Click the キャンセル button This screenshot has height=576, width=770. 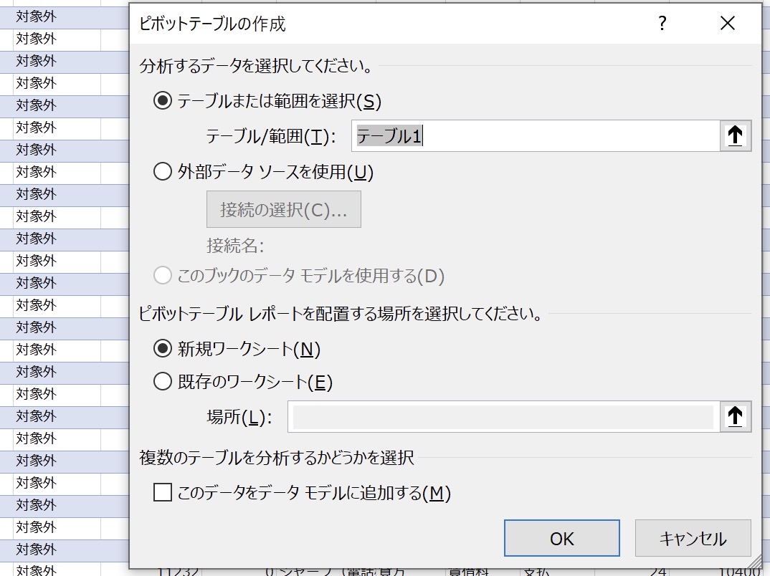coord(693,538)
